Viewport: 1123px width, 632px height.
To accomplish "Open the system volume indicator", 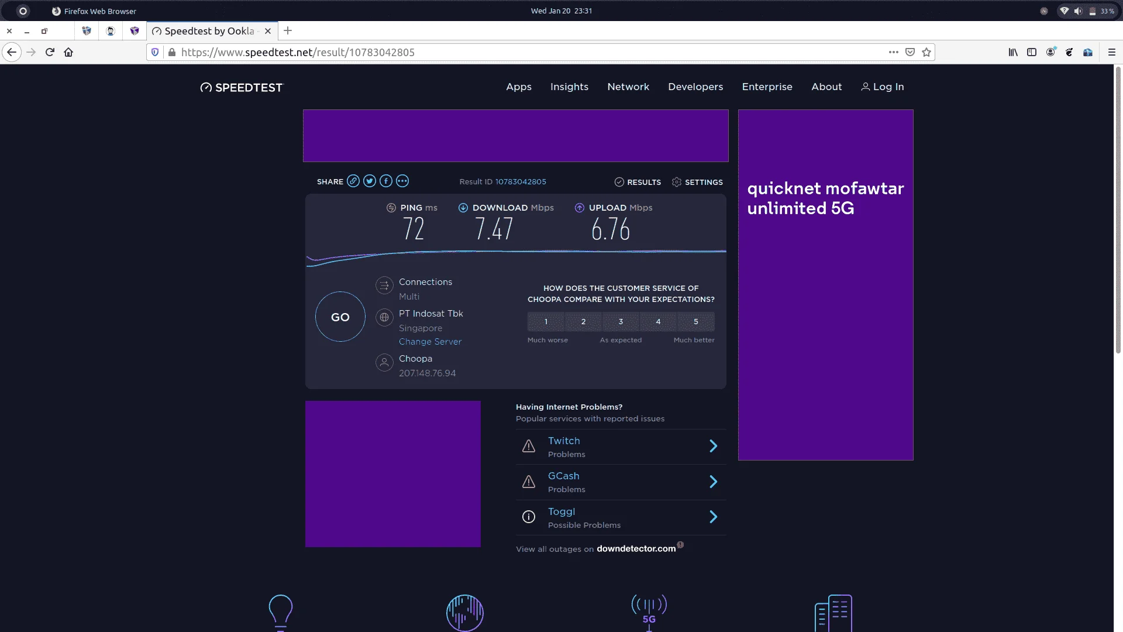I will (x=1078, y=11).
